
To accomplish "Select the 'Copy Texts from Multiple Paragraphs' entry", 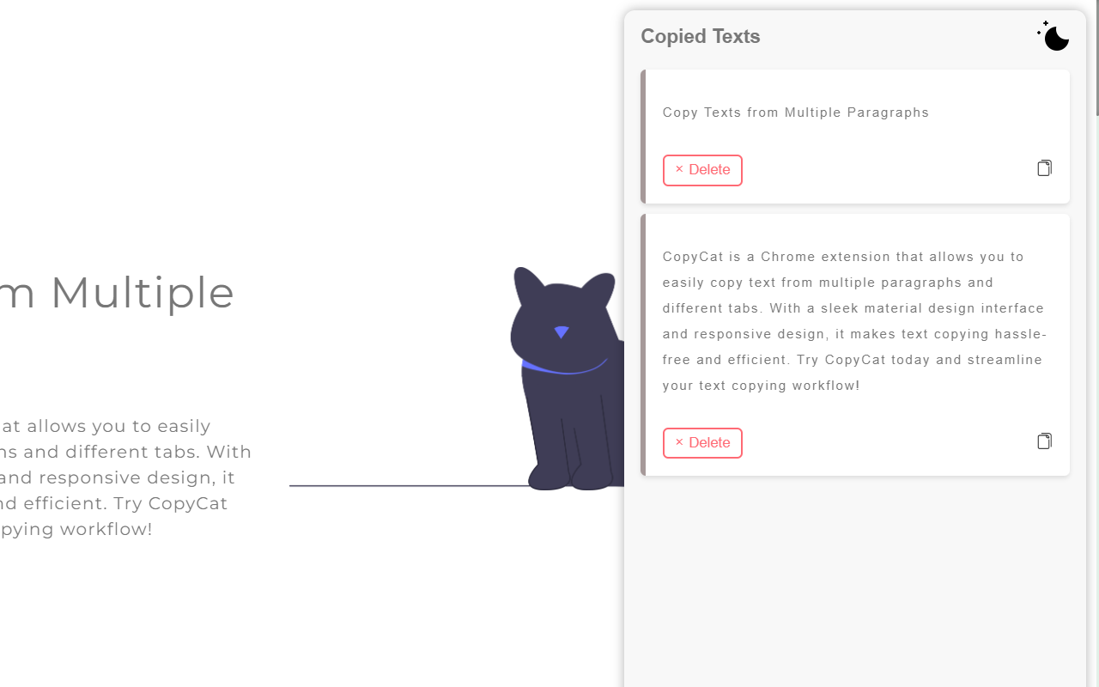I will click(795, 112).
